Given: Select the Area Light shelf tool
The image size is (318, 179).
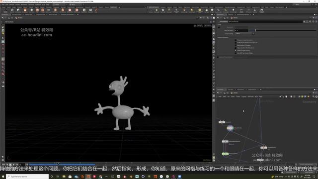Looking at the screenshot, I should tap(169, 10).
